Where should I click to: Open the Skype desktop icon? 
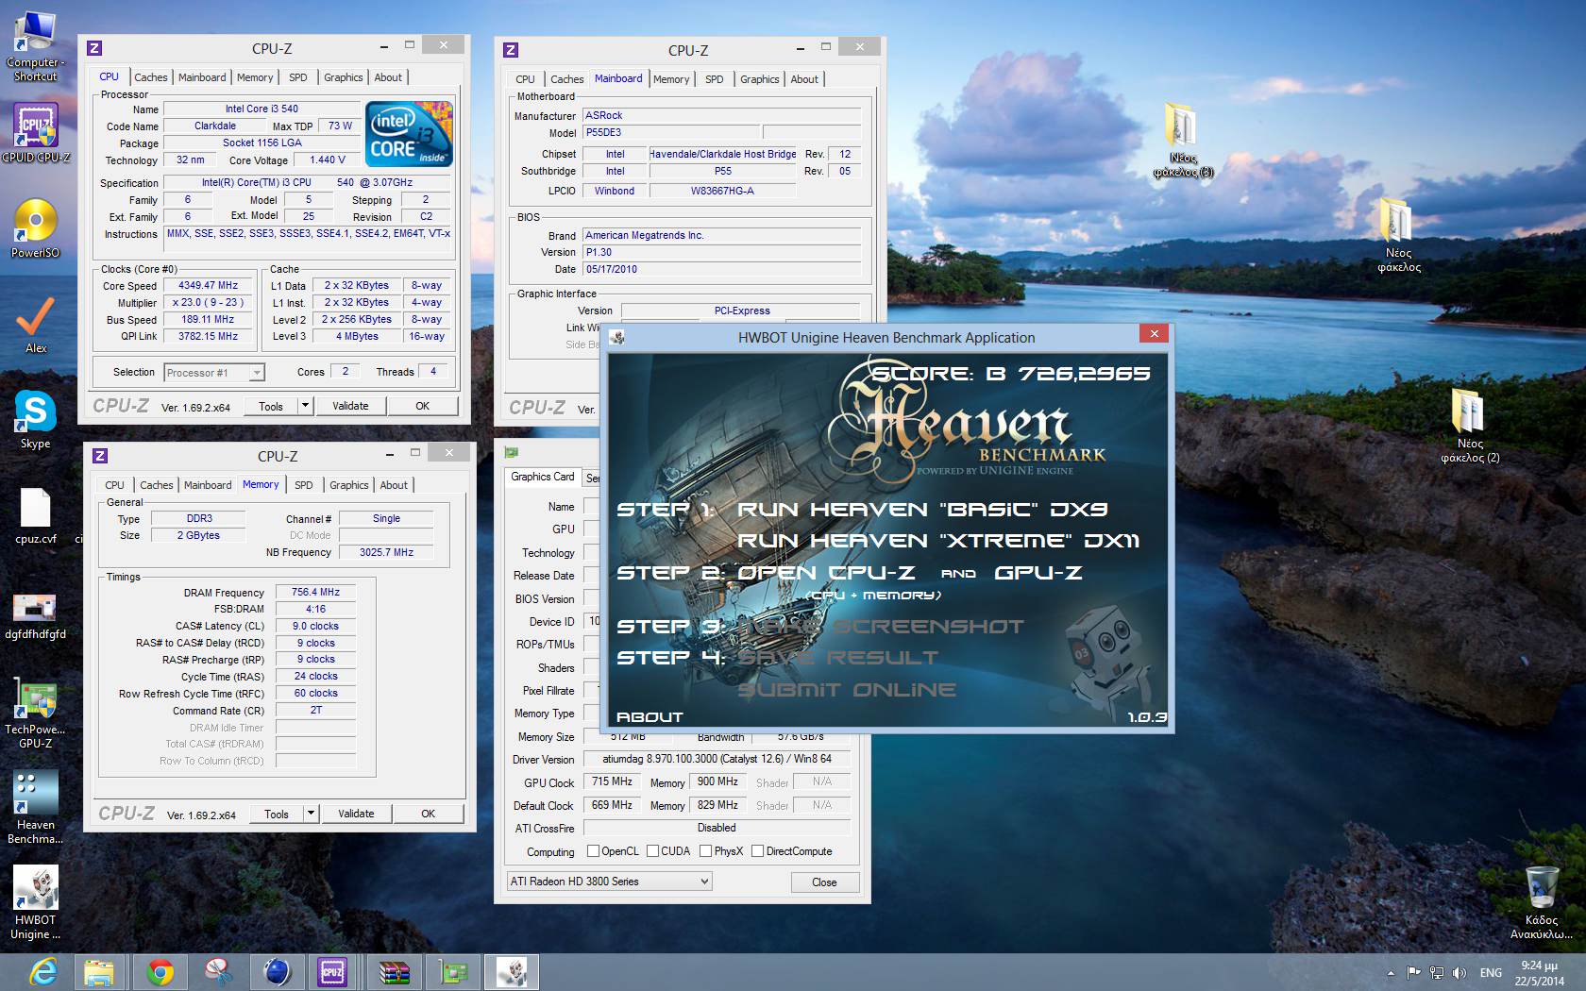point(36,419)
